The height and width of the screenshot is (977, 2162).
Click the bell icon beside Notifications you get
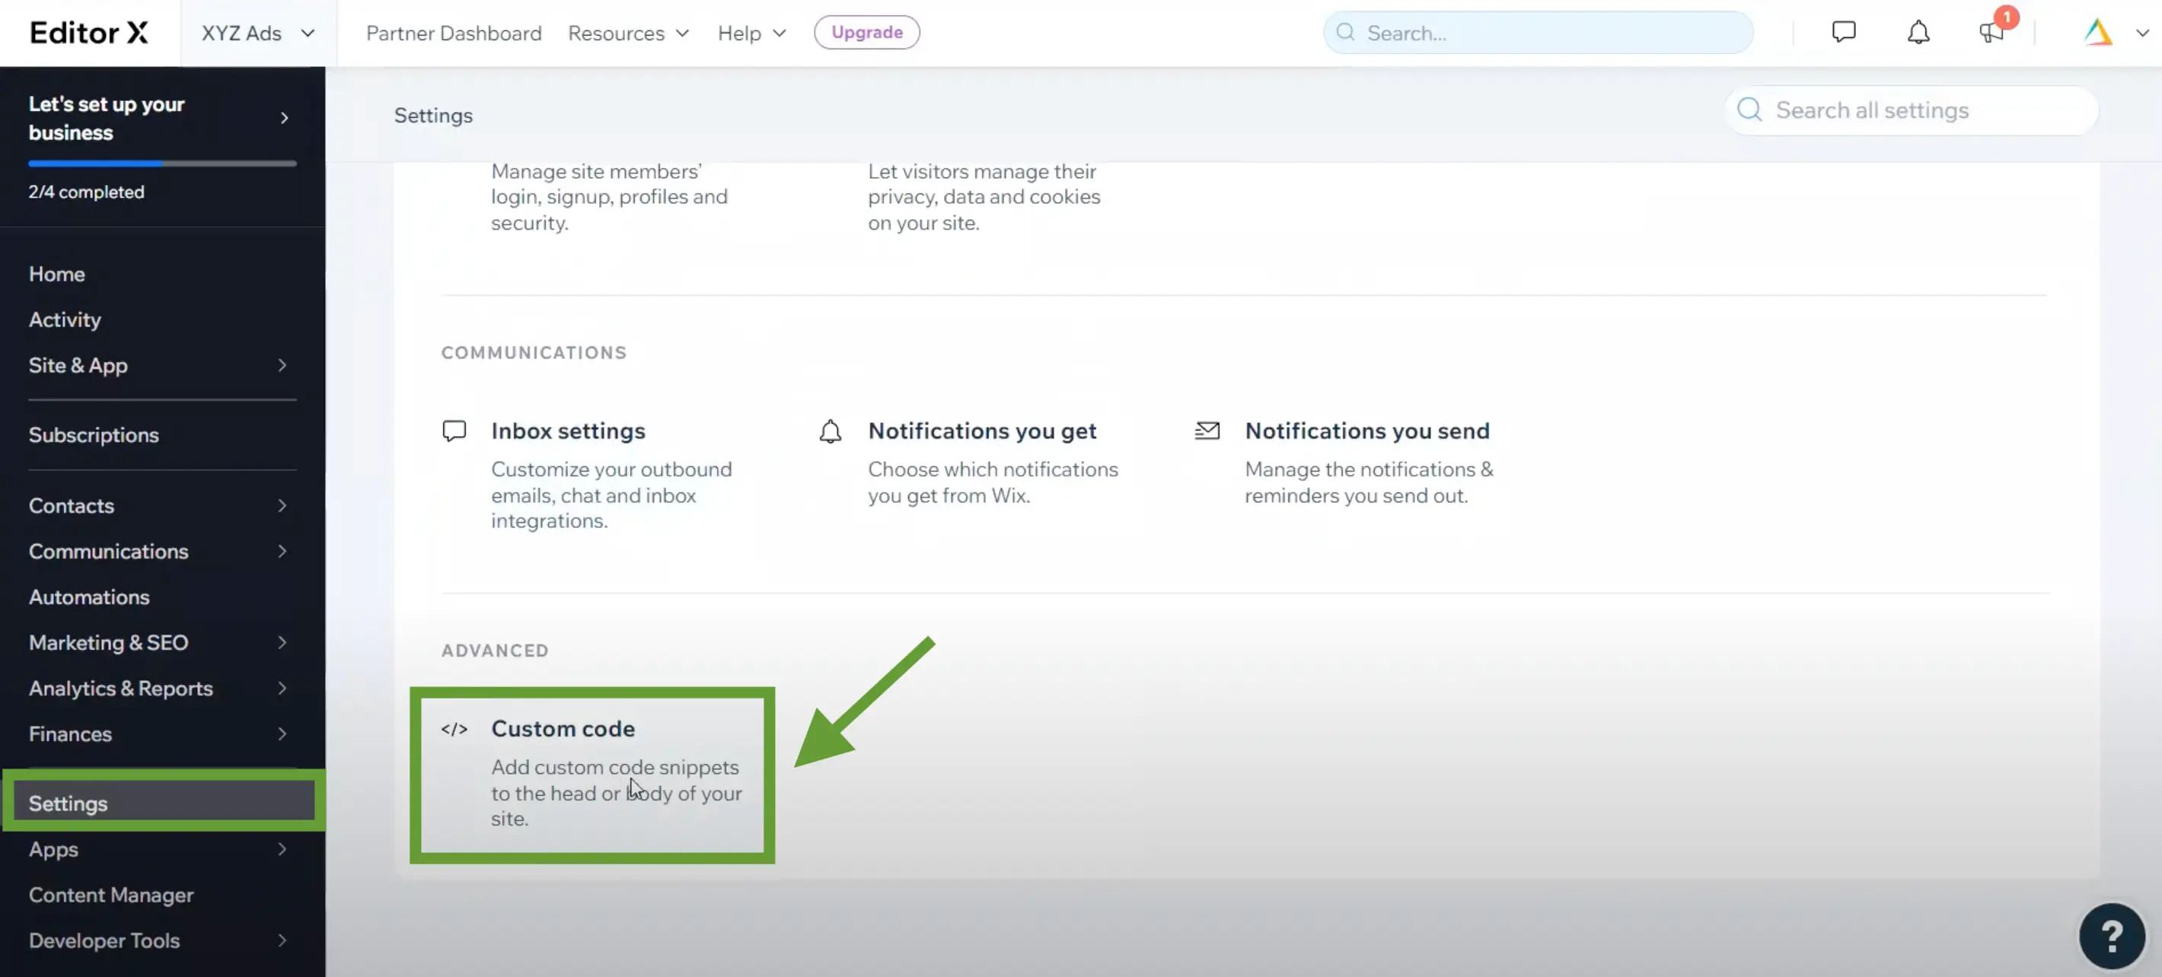point(830,430)
